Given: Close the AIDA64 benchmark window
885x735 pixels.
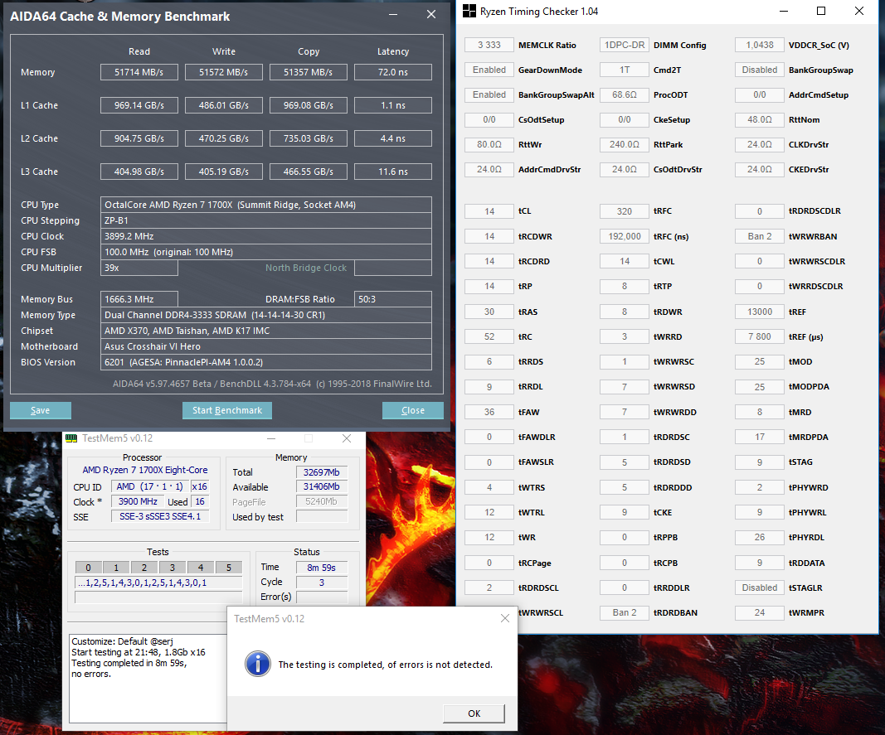Looking at the screenshot, I should [x=431, y=15].
